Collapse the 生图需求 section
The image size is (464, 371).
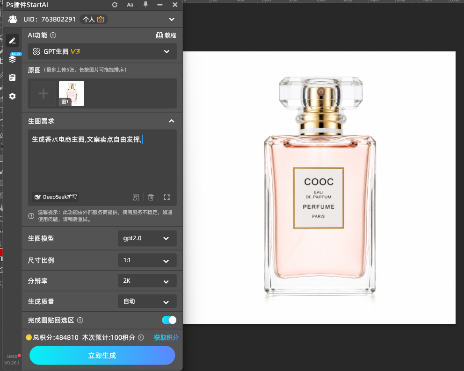(x=171, y=121)
